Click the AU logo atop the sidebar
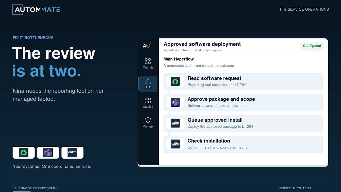This screenshot has height=192, width=341. tap(146, 45)
